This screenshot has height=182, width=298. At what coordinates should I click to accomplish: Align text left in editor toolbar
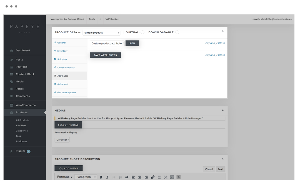coord(133,177)
